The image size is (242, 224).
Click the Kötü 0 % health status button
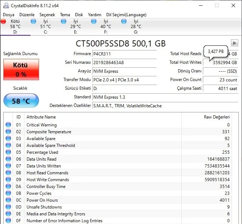21,70
